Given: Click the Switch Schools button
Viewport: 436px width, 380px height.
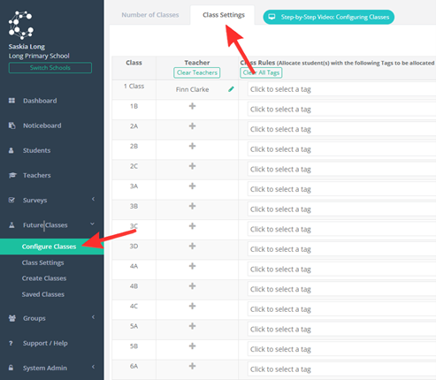Looking at the screenshot, I should [50, 68].
